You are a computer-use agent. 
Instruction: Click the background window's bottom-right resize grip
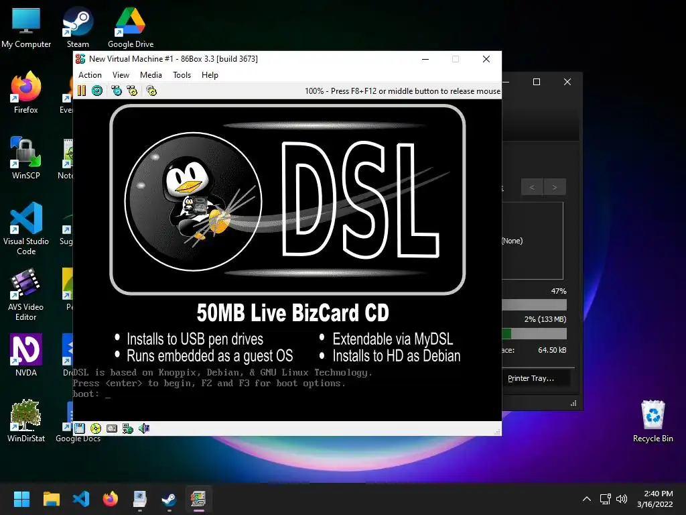click(x=573, y=403)
